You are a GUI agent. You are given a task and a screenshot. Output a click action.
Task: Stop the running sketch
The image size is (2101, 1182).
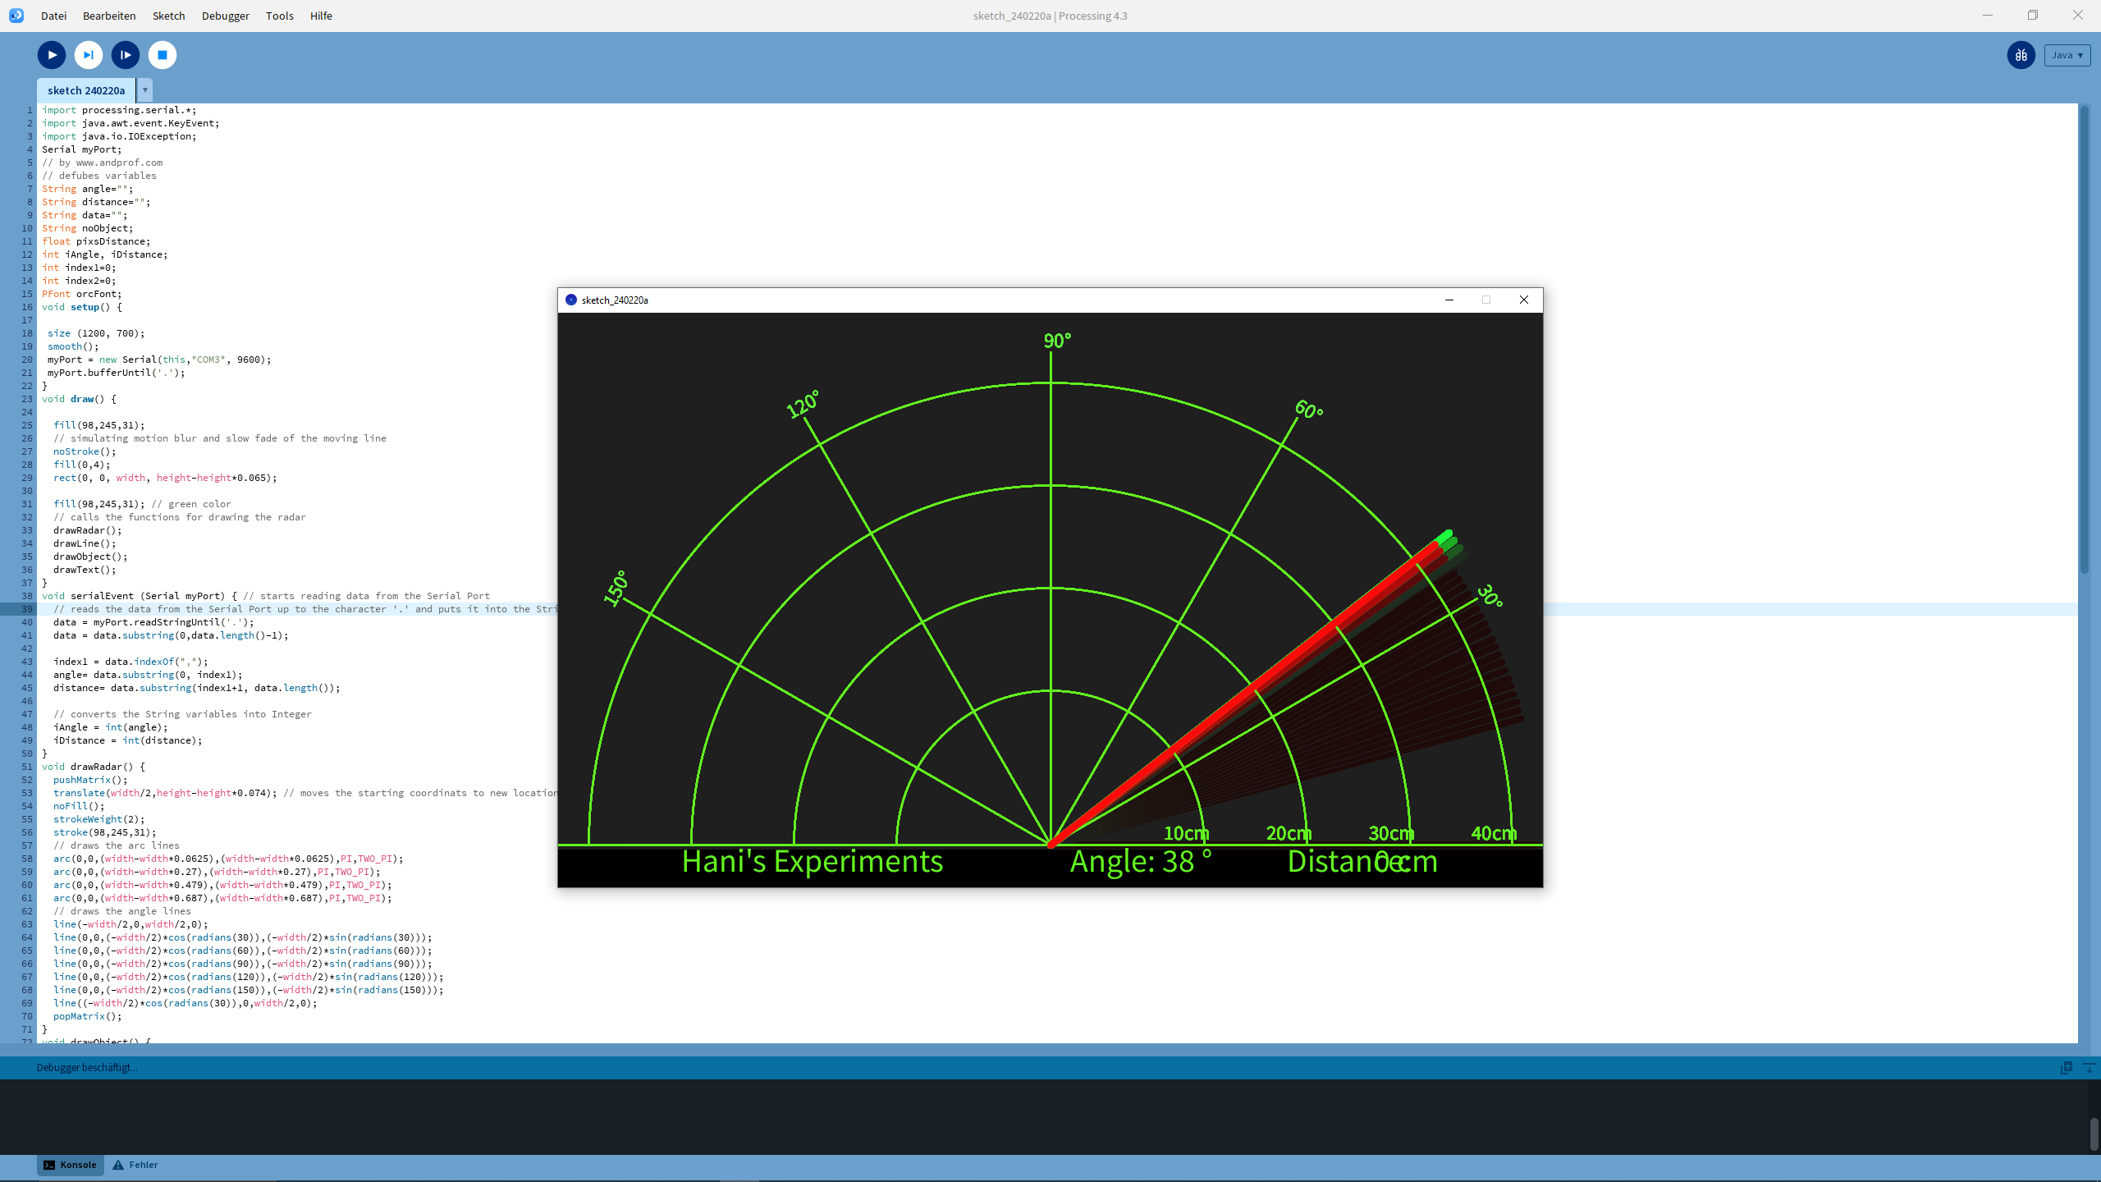[162, 55]
